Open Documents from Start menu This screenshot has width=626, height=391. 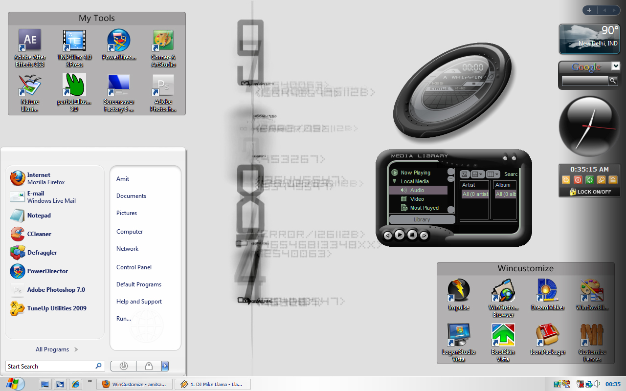coord(131,196)
